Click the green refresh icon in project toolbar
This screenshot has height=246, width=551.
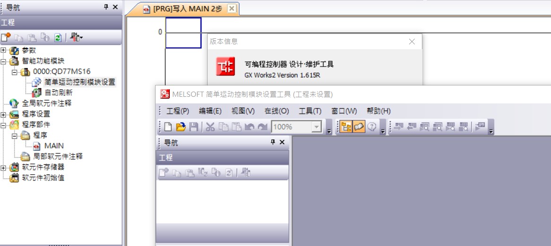point(58,37)
